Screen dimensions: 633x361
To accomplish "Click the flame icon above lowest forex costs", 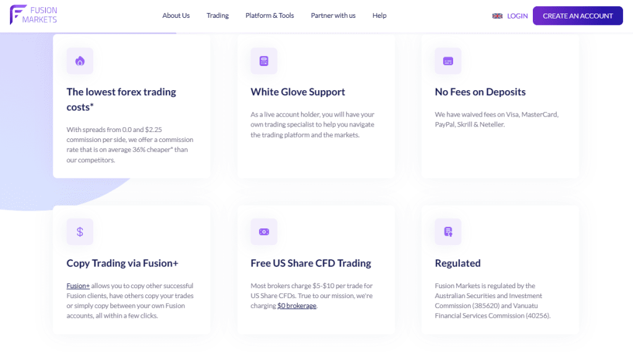I will click(x=80, y=61).
